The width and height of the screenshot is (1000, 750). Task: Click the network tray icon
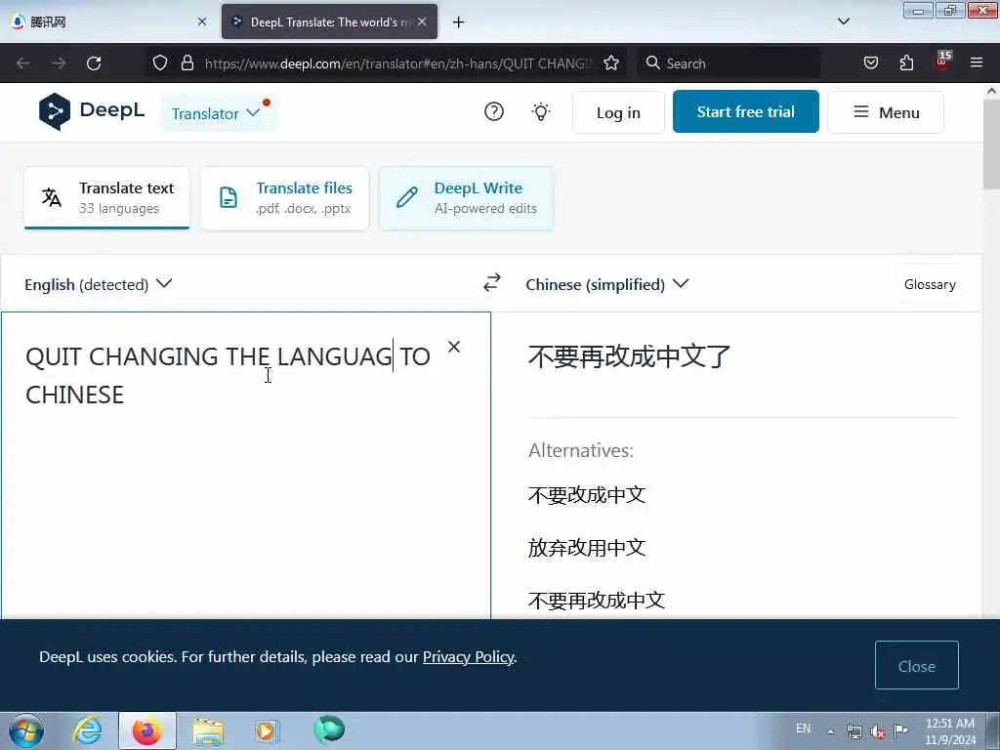point(854,731)
